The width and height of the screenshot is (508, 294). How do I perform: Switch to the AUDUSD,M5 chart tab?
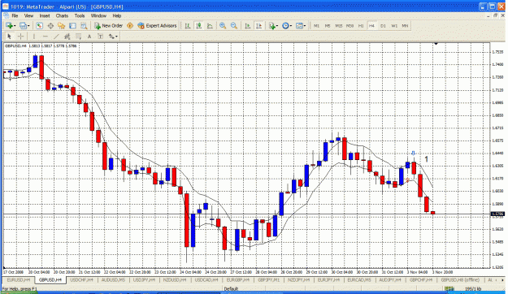coord(114,279)
